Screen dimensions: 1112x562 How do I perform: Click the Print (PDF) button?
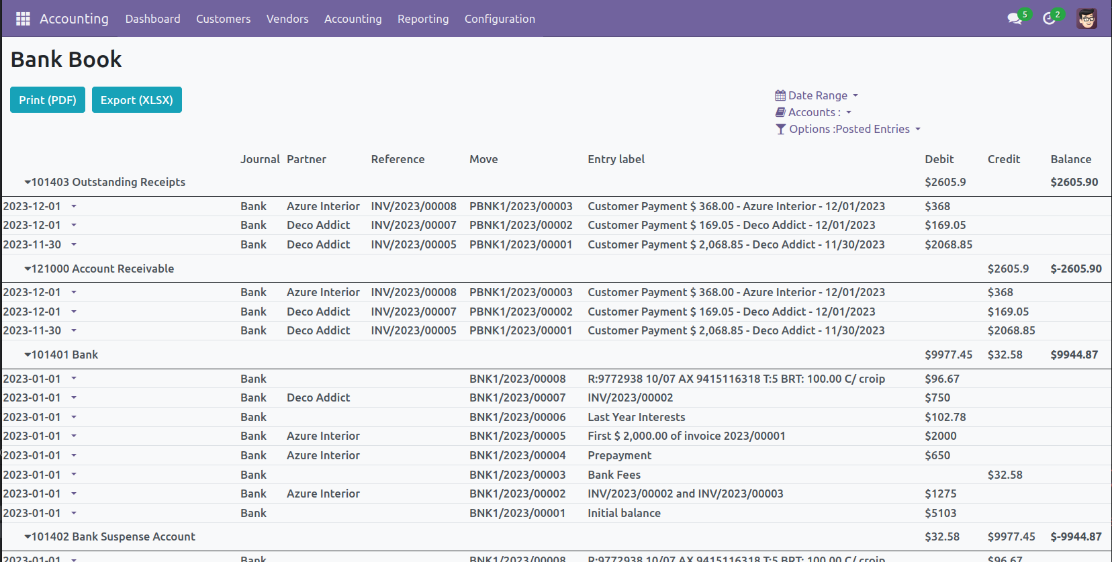click(x=48, y=100)
